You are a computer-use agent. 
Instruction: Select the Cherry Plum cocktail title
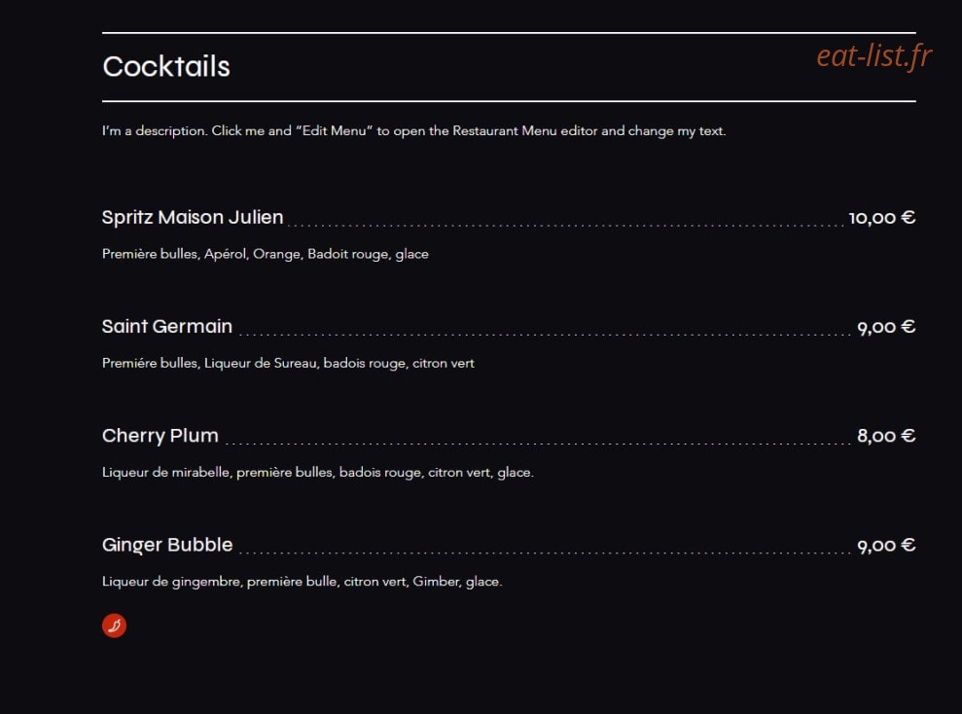click(x=160, y=436)
